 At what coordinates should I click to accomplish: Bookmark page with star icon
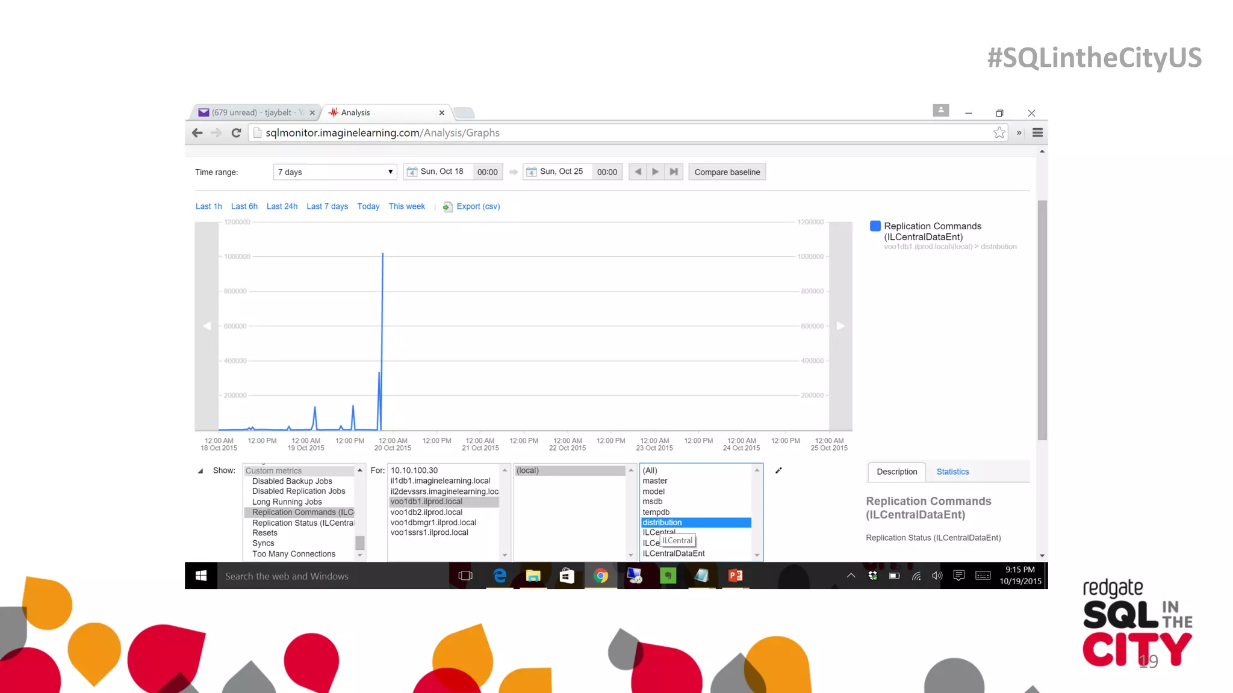pyautogui.click(x=999, y=133)
